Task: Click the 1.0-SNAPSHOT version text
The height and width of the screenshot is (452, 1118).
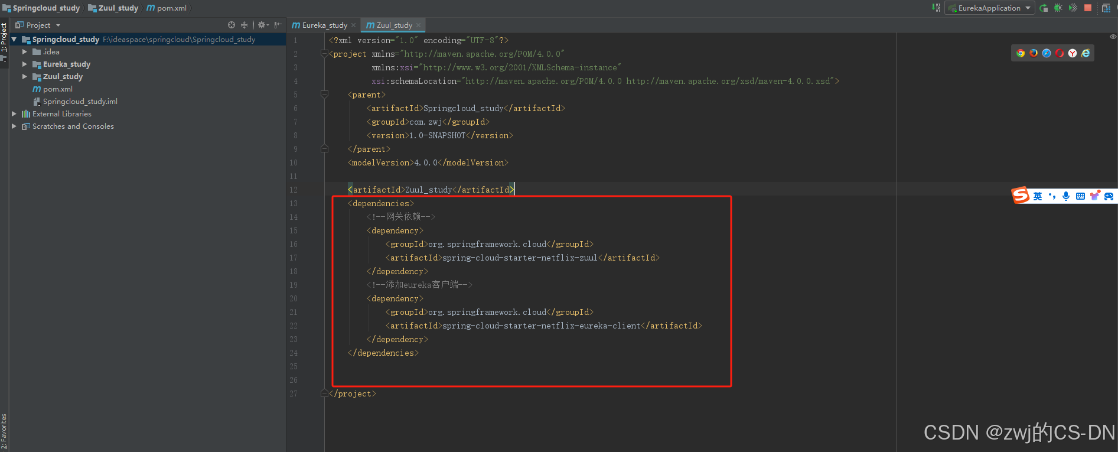Action: point(437,135)
